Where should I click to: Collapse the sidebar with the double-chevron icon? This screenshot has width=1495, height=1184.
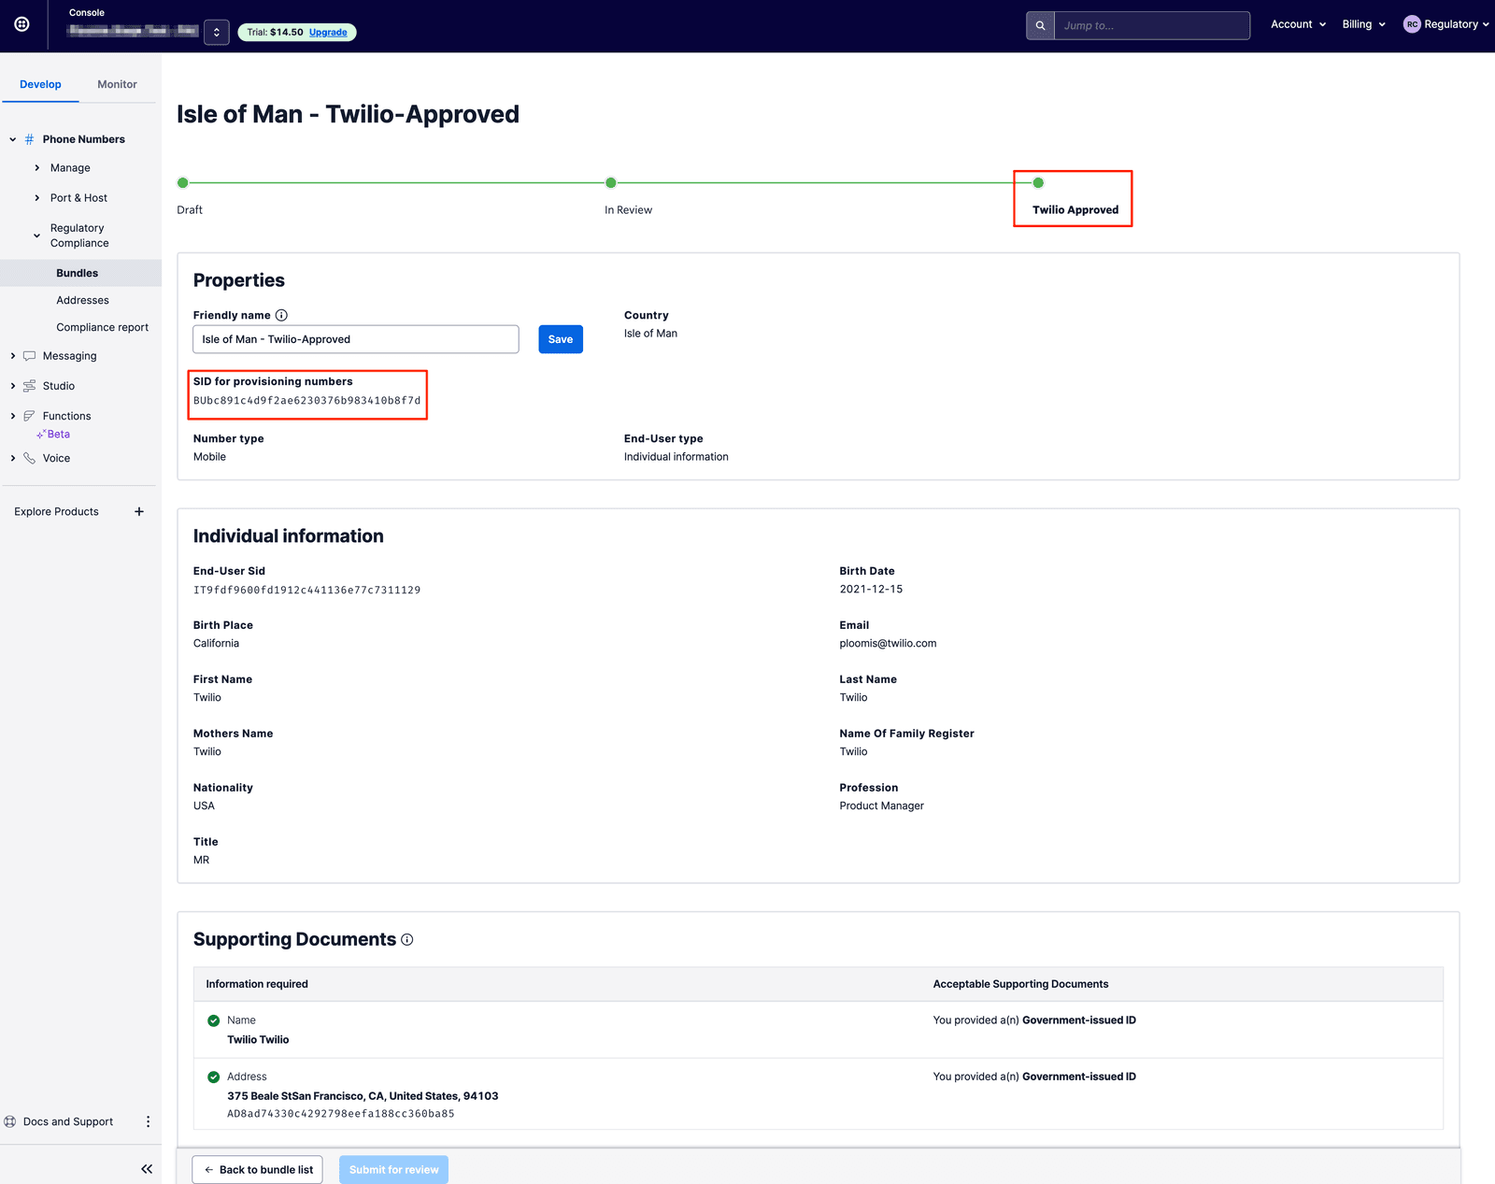tap(147, 1168)
